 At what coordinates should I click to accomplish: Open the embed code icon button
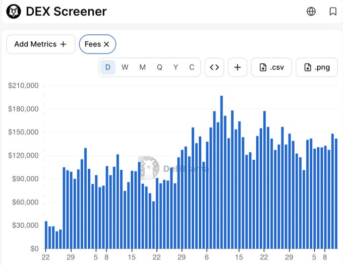[x=214, y=68]
